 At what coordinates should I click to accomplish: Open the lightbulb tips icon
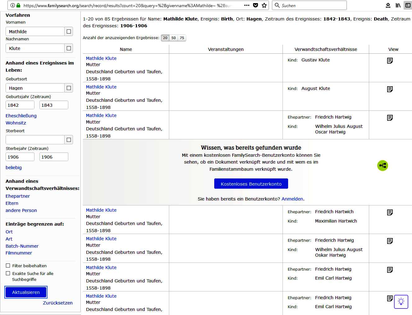[401, 302]
